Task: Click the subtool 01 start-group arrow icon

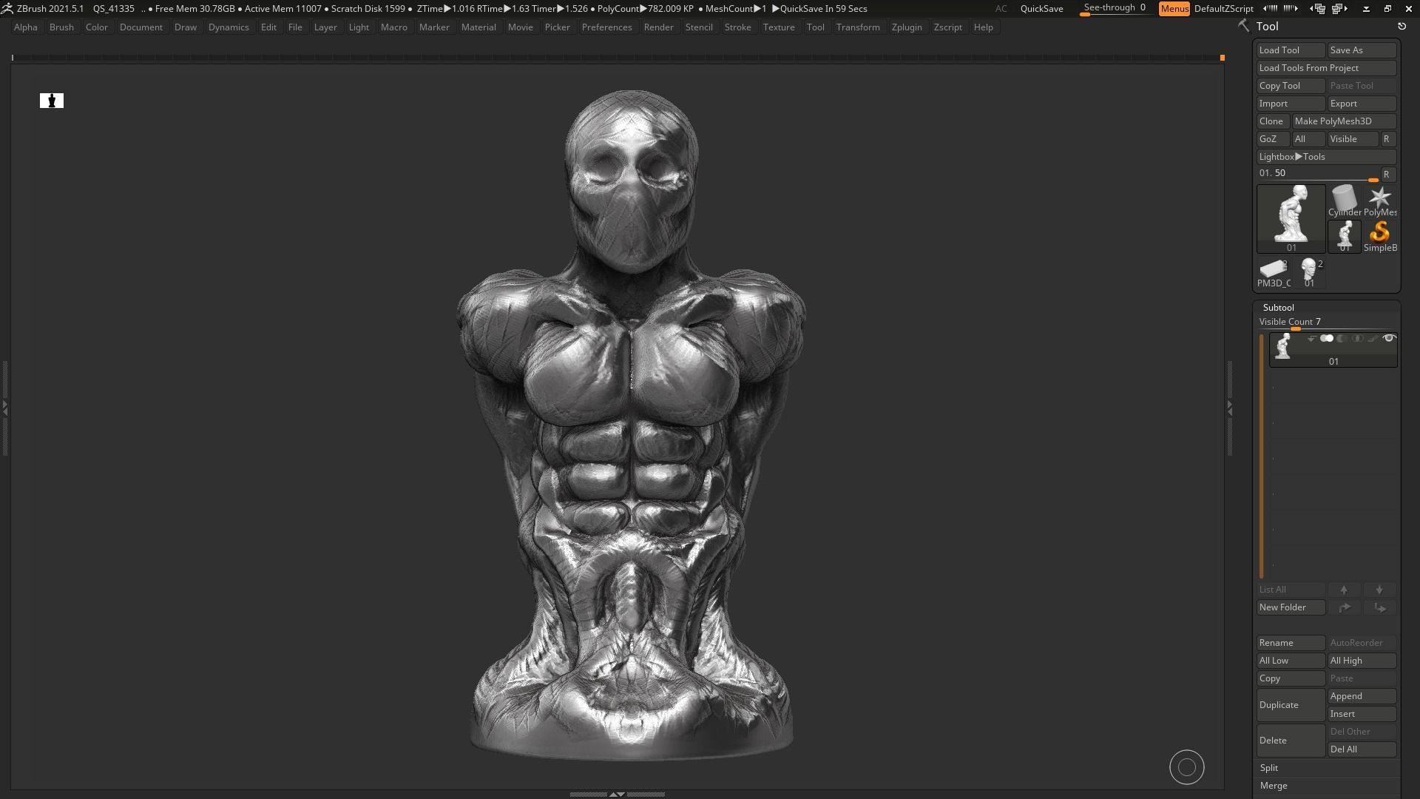Action: pyautogui.click(x=1312, y=339)
